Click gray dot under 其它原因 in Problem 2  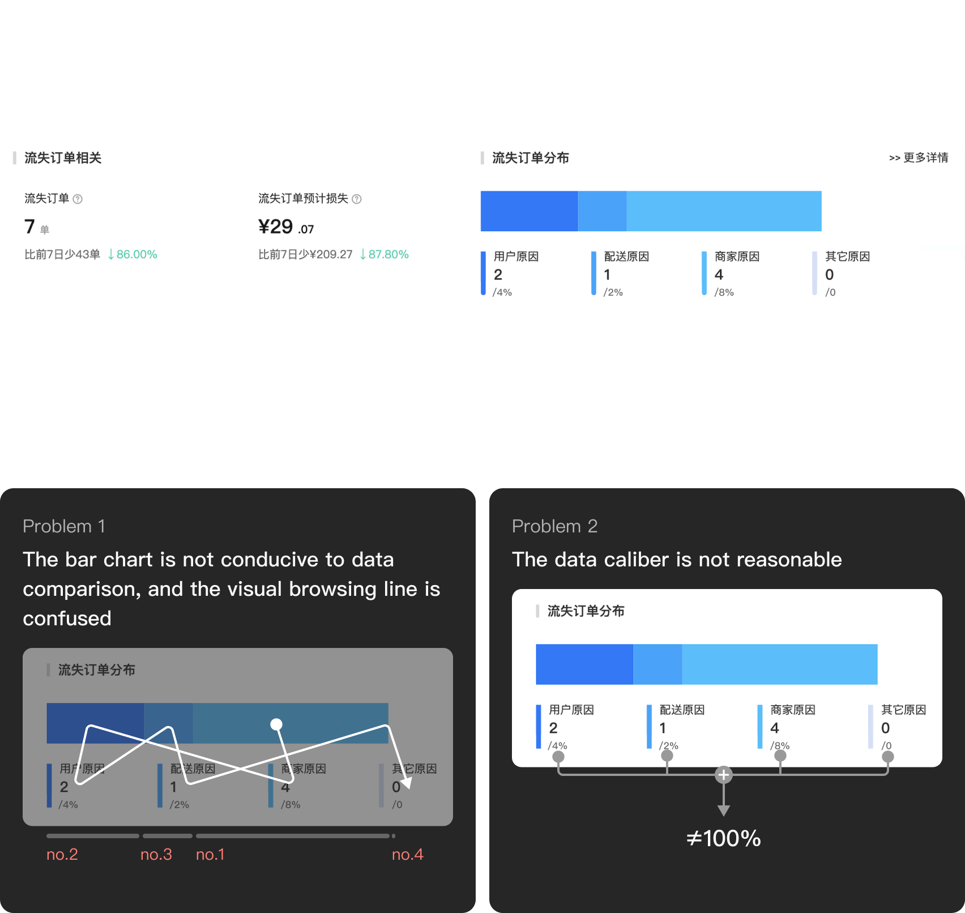coord(887,757)
